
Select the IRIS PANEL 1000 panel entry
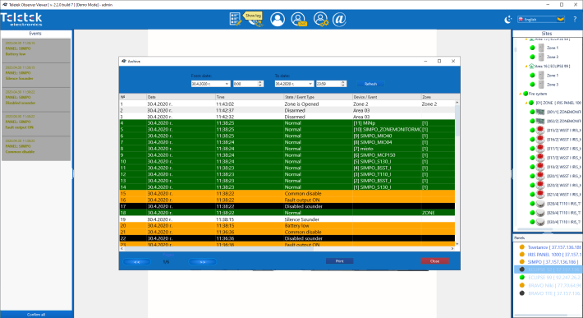(x=555, y=255)
